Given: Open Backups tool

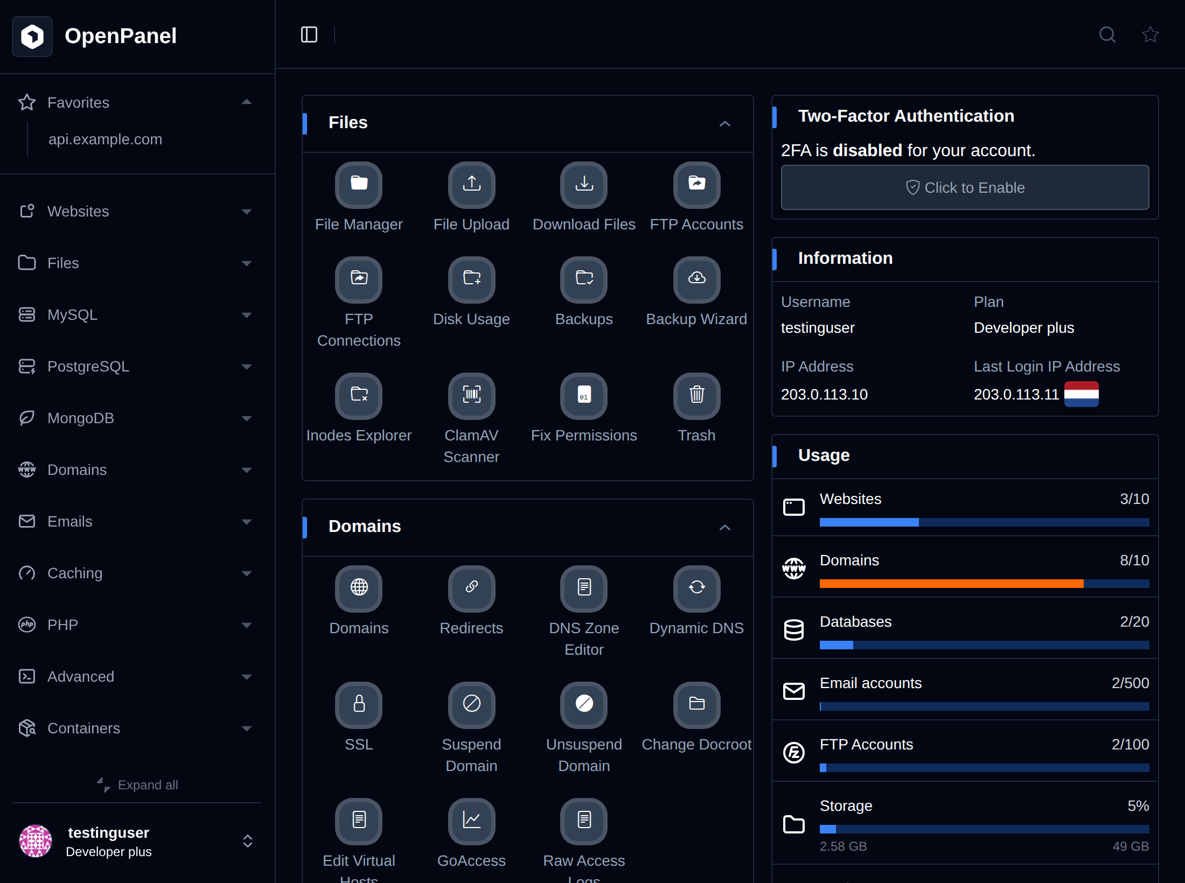Looking at the screenshot, I should coord(584,279).
